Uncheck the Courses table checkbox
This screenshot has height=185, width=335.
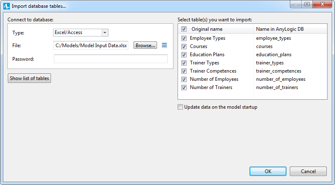coord(184,46)
